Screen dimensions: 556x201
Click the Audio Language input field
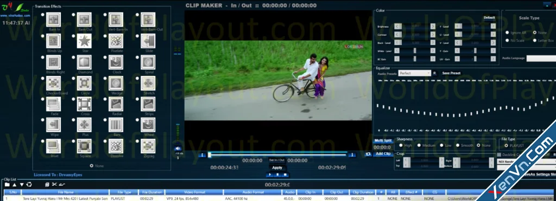click(541, 58)
